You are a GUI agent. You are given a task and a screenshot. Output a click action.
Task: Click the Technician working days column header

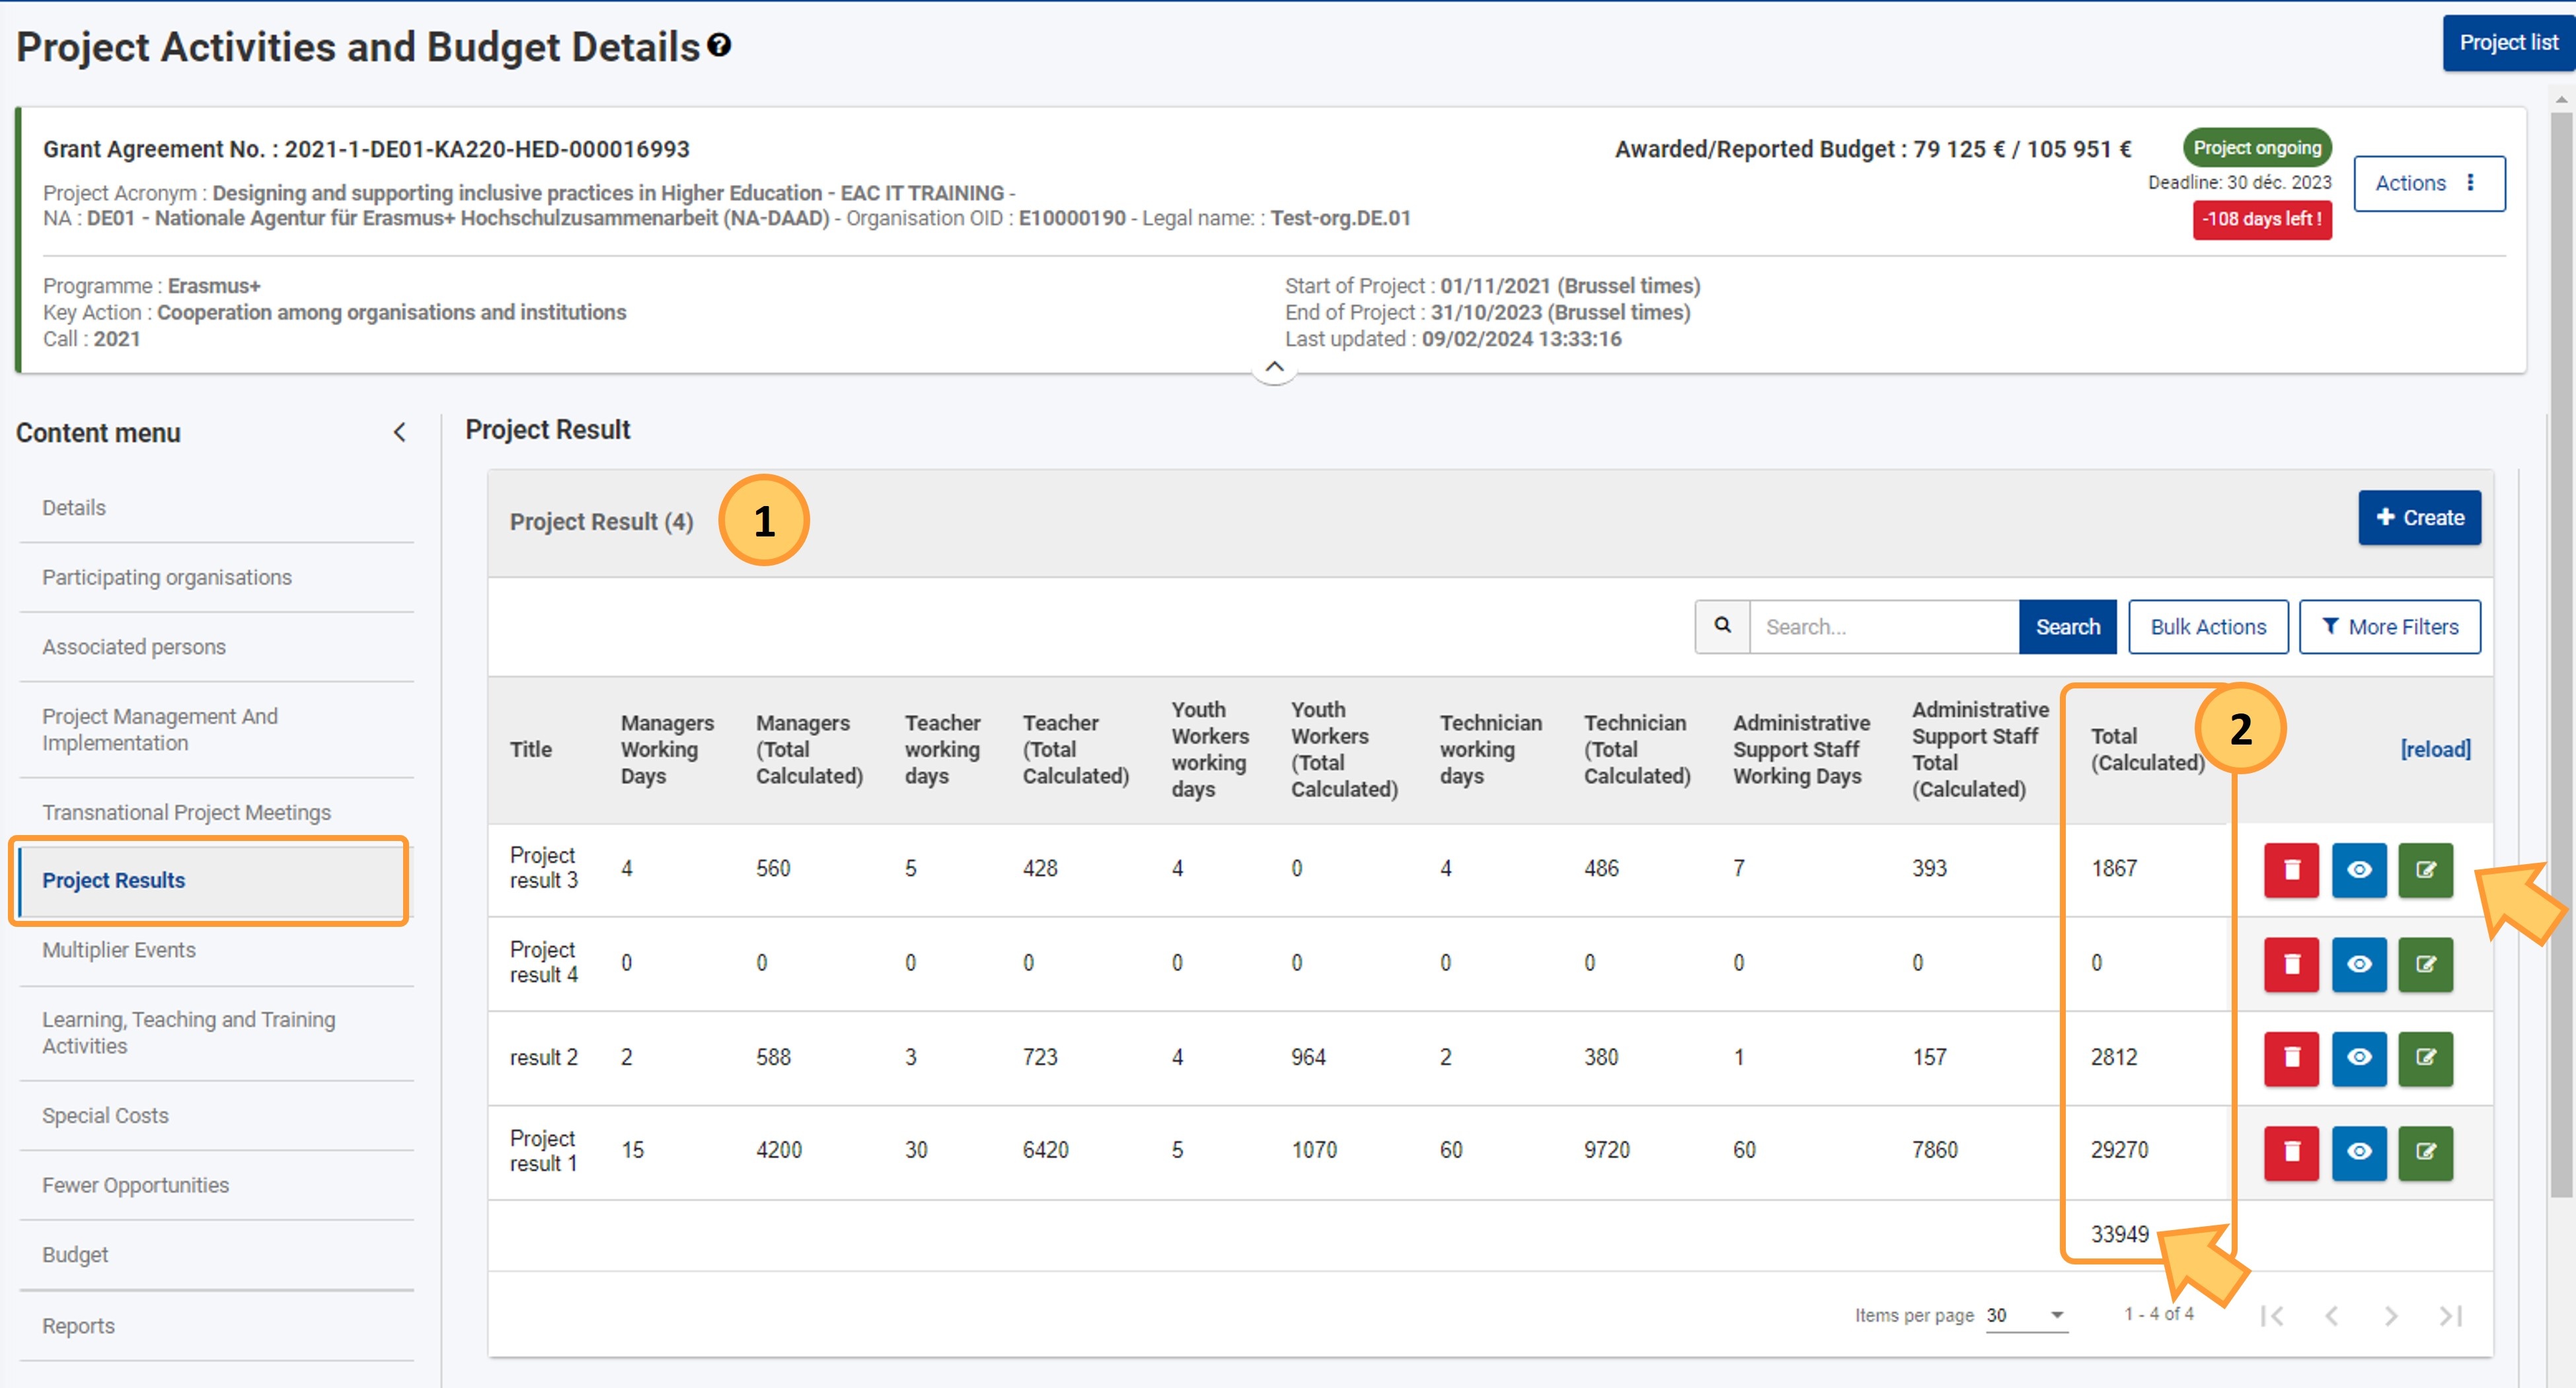(x=1490, y=749)
